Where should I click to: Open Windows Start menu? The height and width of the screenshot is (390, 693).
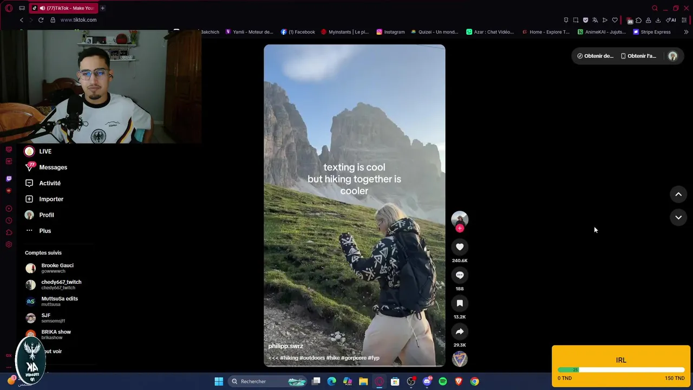point(219,381)
